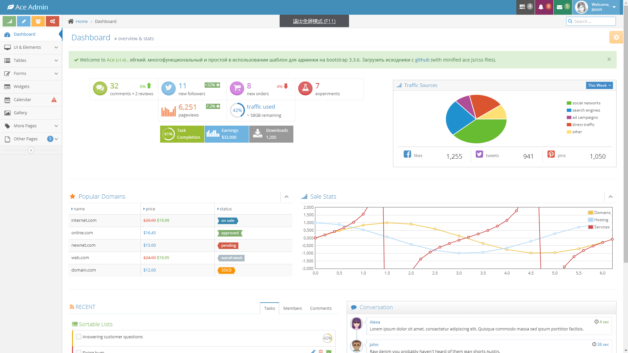Expand the Other Pages sidebar menu
The width and height of the screenshot is (628, 353).
click(31, 139)
